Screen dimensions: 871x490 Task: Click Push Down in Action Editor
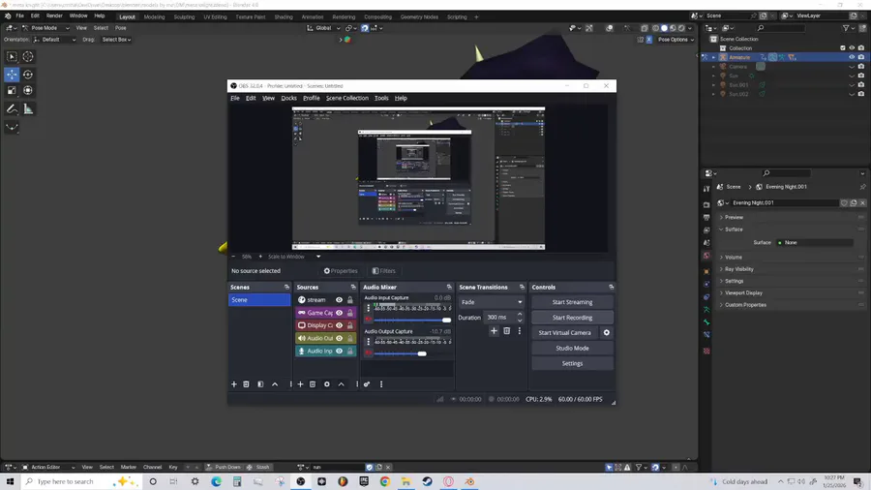224,467
